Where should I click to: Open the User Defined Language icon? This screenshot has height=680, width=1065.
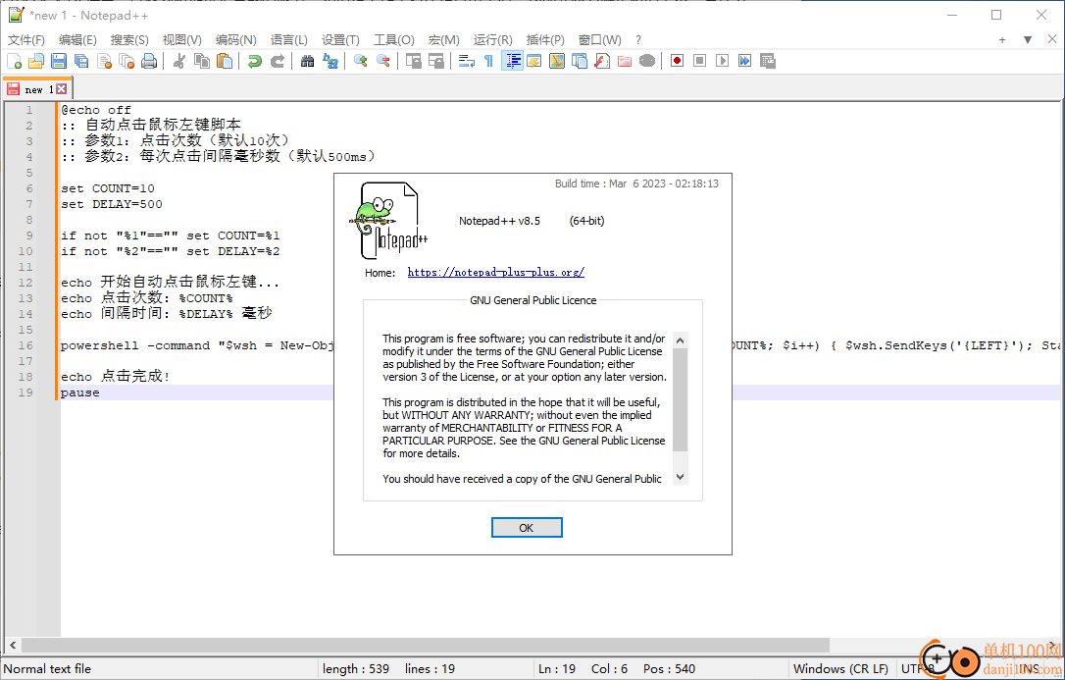pyautogui.click(x=534, y=61)
